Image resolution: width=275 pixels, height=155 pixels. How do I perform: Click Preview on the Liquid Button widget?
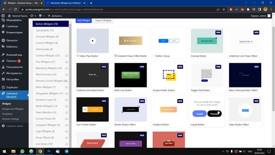[214, 114]
